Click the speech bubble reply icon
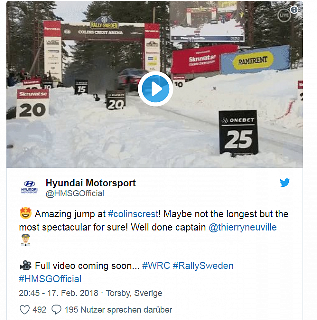This screenshot has width=317, height=320. [56, 310]
